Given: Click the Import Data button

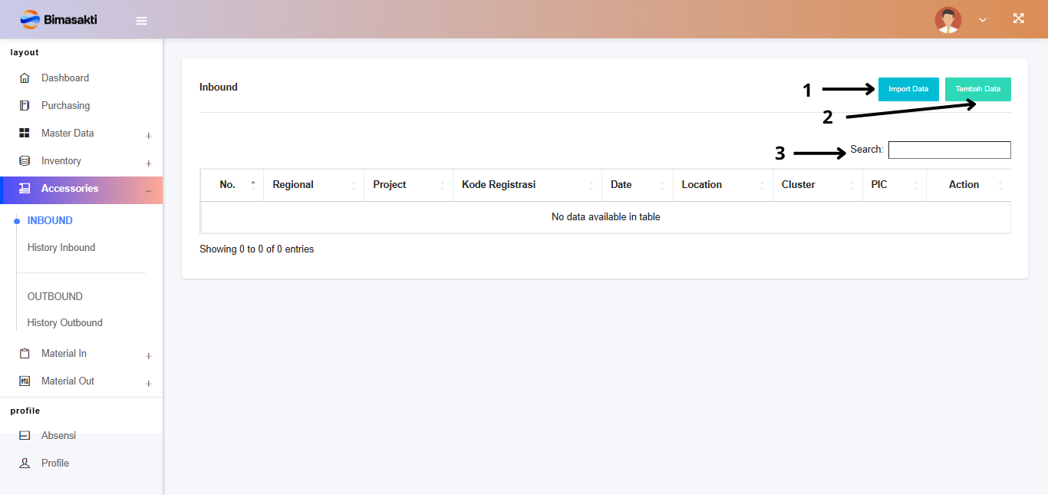Looking at the screenshot, I should (908, 89).
